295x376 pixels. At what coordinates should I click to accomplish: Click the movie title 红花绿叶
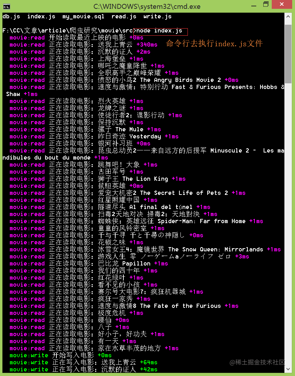pyautogui.click(x=112, y=278)
